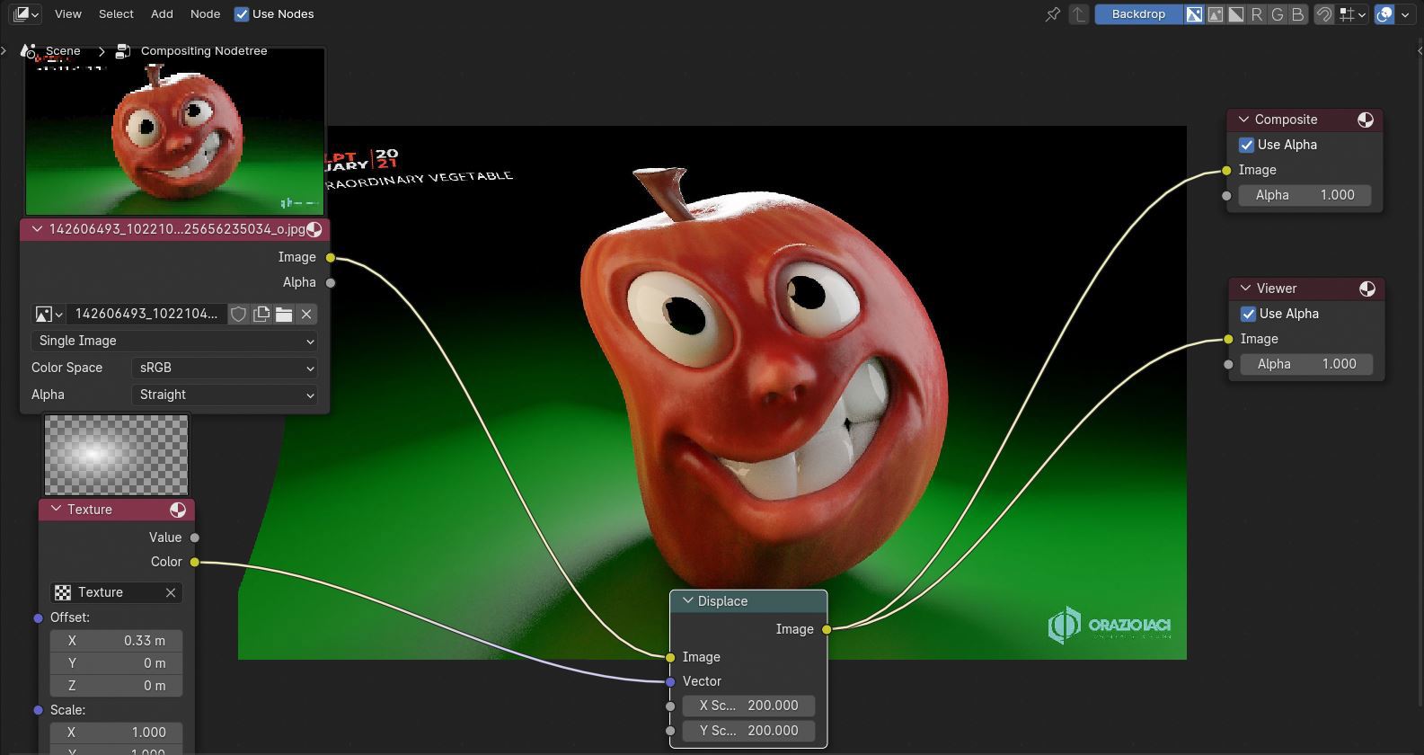Click the Displace X Scale field
Screen dimensions: 1424x755
(x=748, y=706)
